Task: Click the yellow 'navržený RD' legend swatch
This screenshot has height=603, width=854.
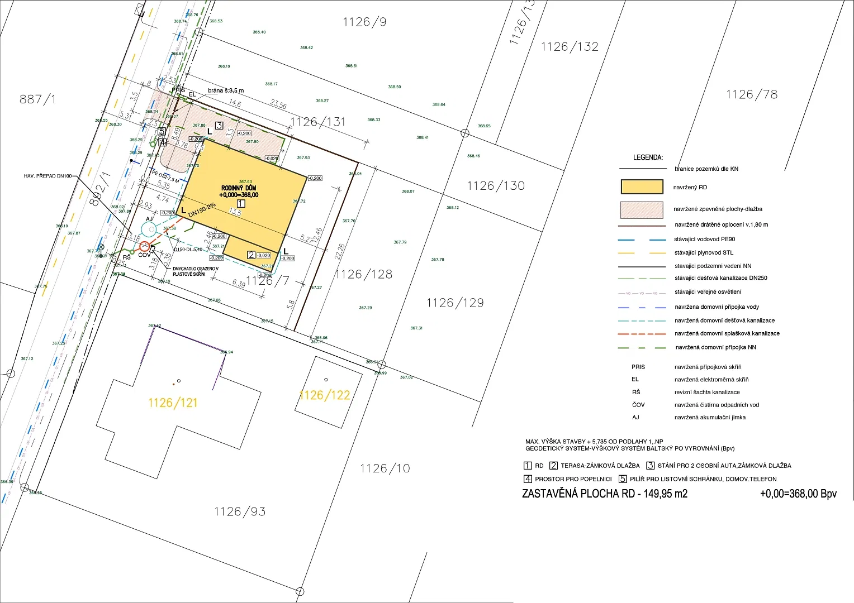Action: tap(642, 186)
